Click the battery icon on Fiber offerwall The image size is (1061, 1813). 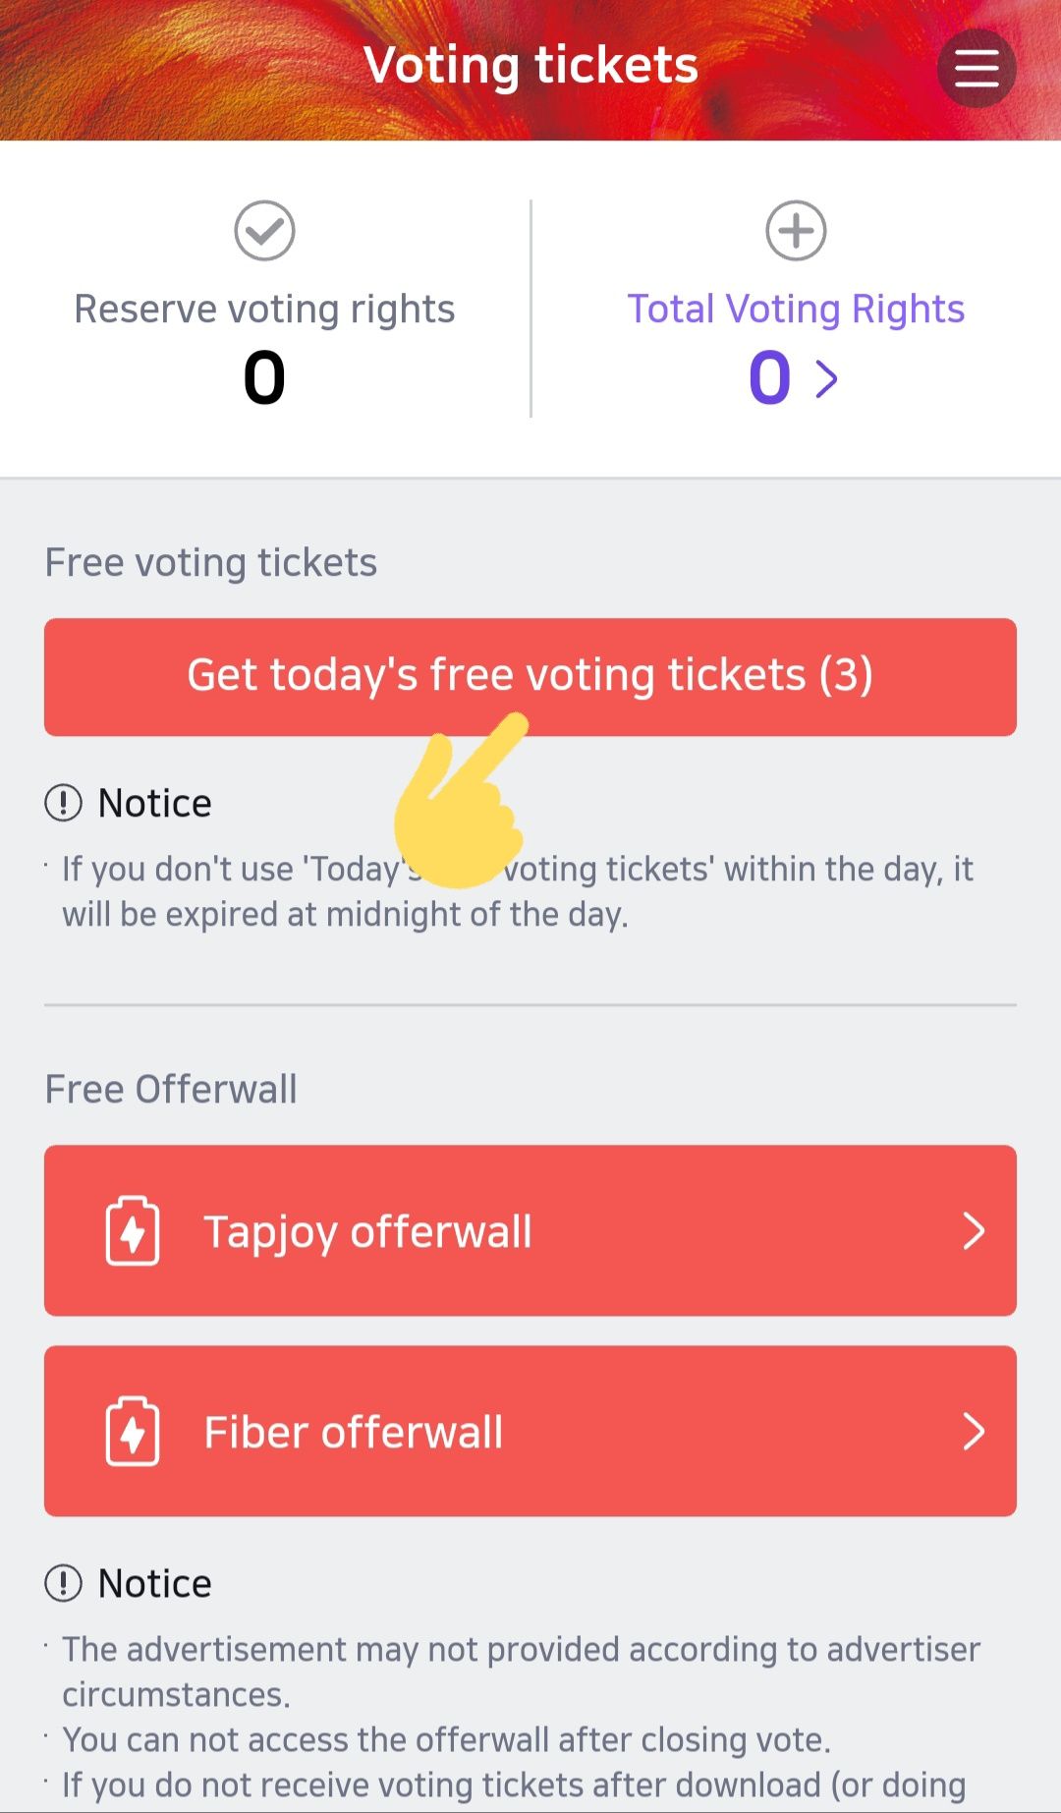133,1431
